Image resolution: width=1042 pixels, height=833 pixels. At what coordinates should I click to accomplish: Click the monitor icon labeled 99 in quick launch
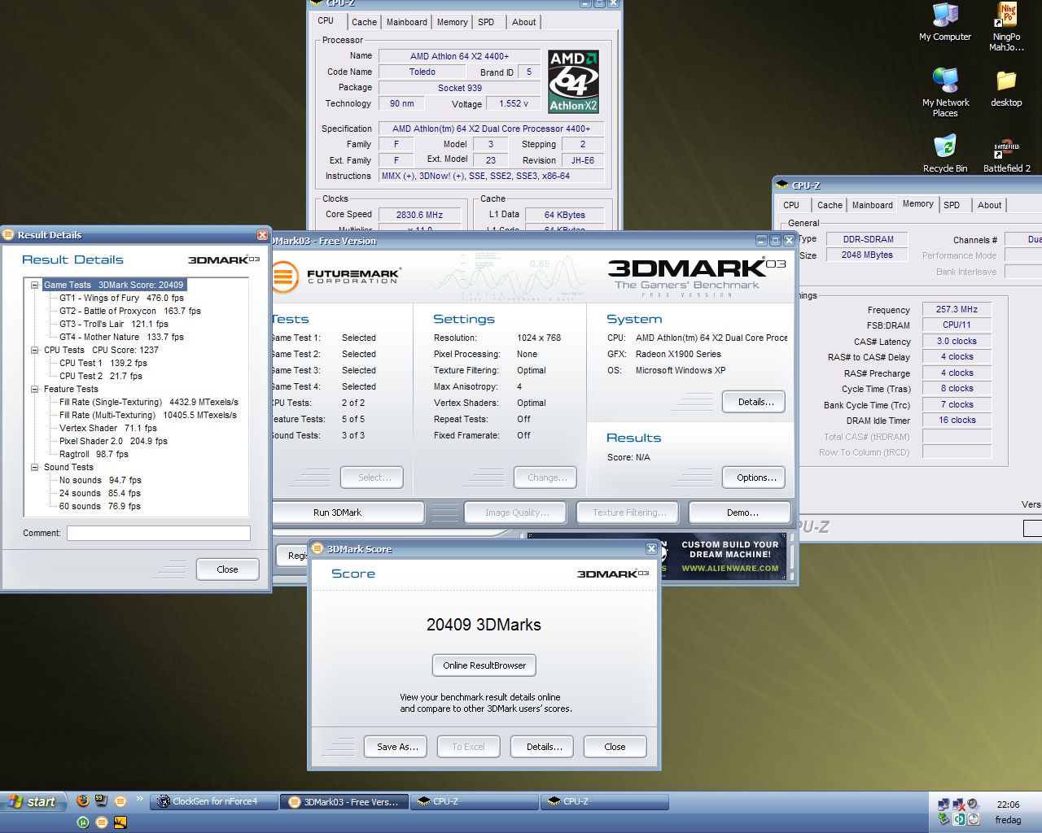pos(101,800)
